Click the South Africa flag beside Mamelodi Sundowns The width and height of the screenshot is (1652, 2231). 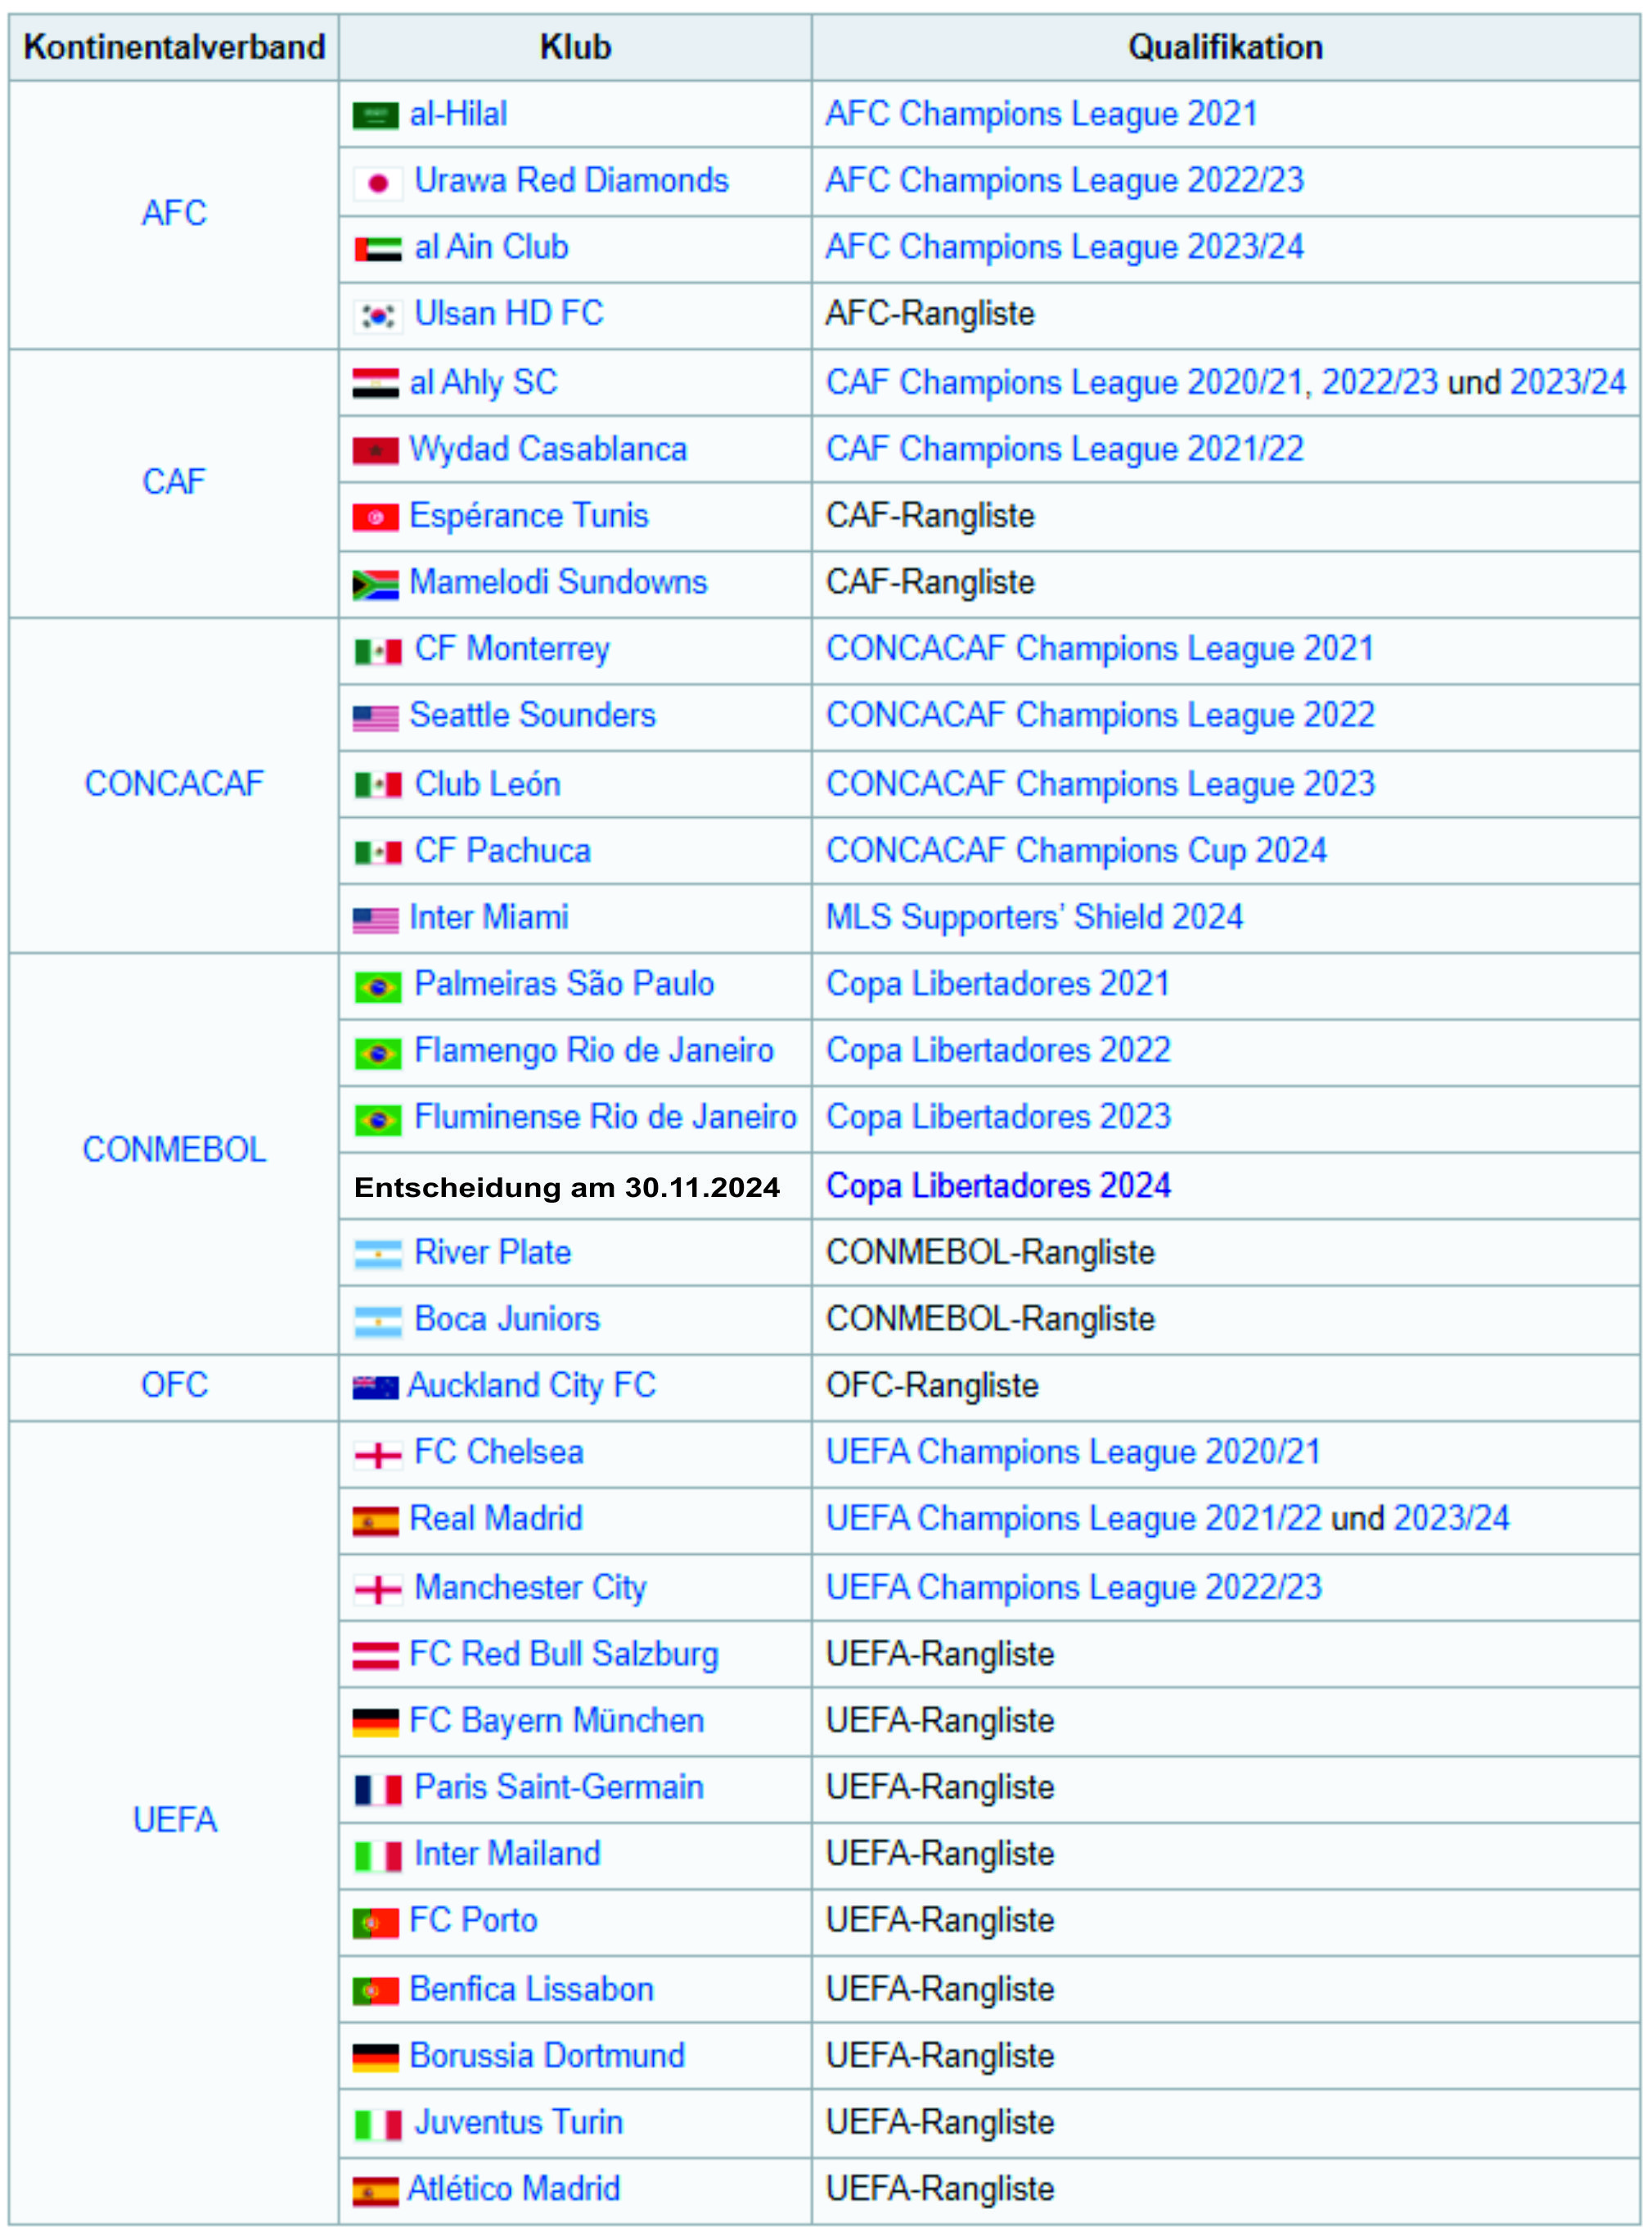[x=376, y=585]
